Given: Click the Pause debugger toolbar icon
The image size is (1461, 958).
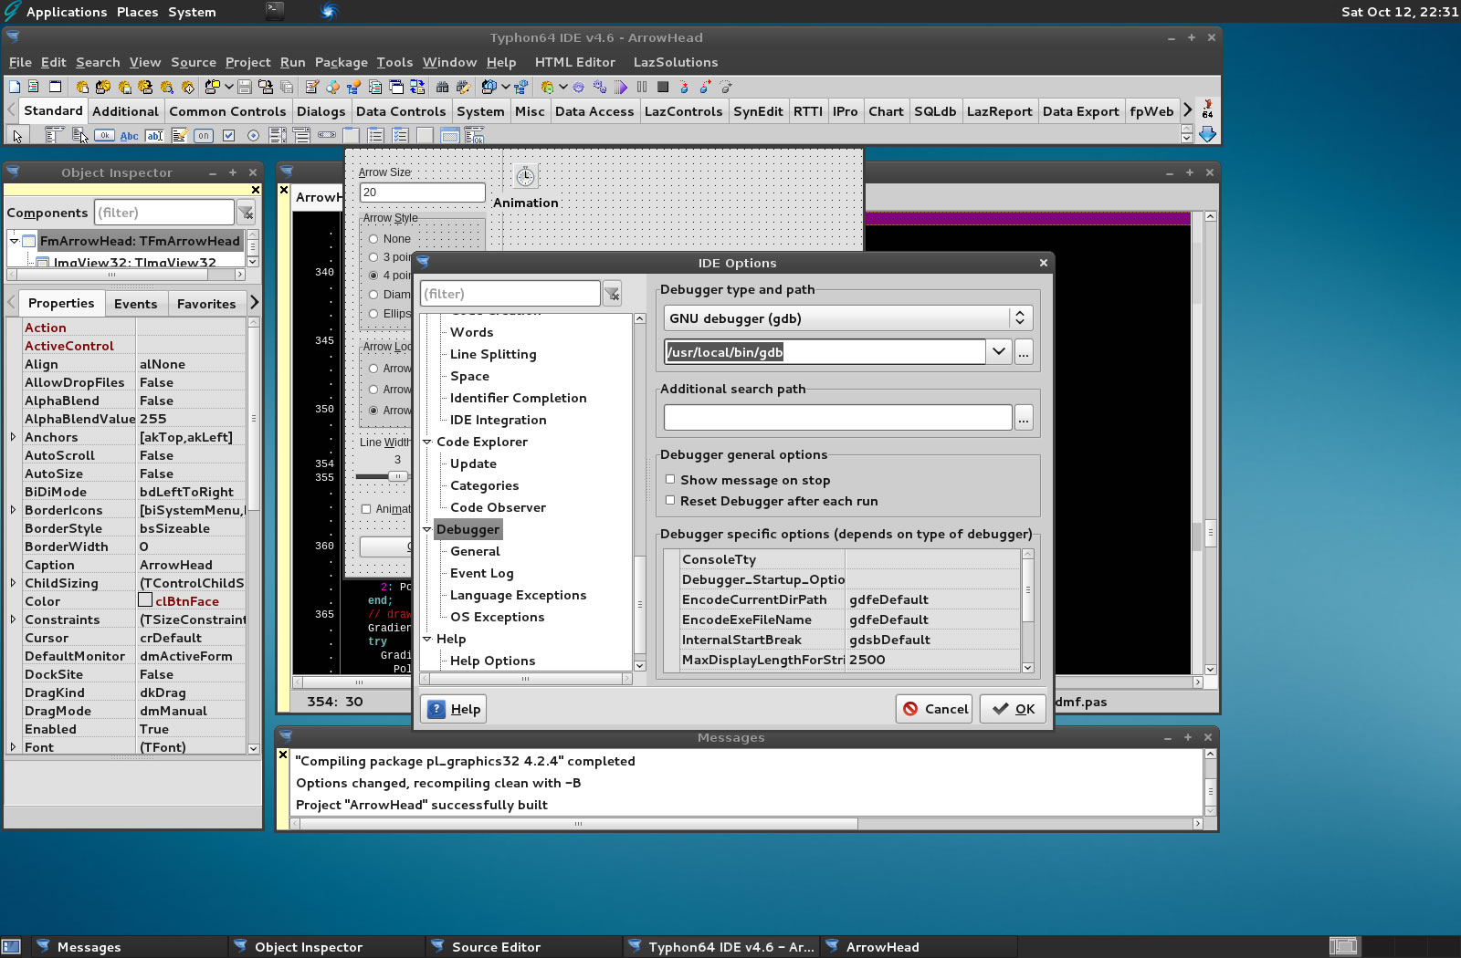Looking at the screenshot, I should click(x=642, y=87).
